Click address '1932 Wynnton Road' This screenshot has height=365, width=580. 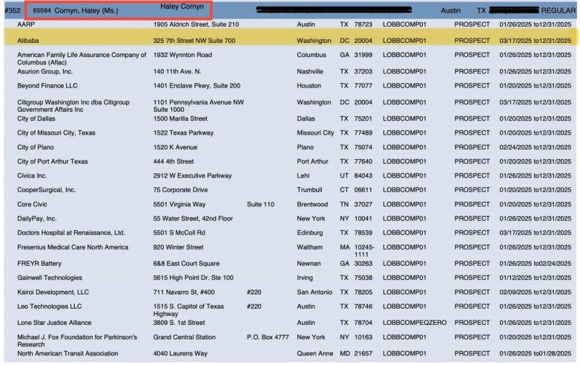click(x=182, y=55)
